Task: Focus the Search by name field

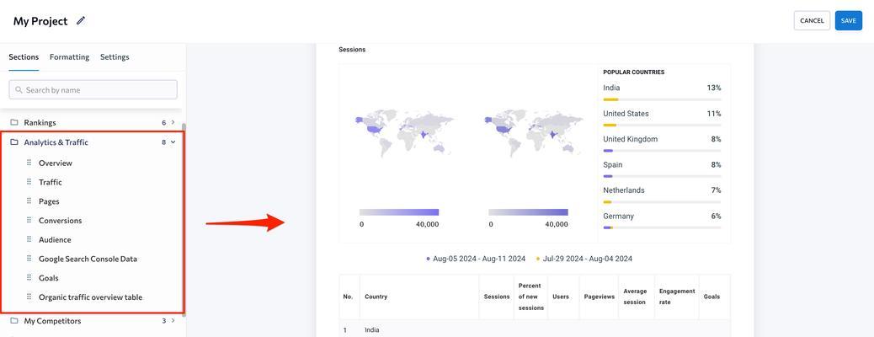Action: point(93,90)
